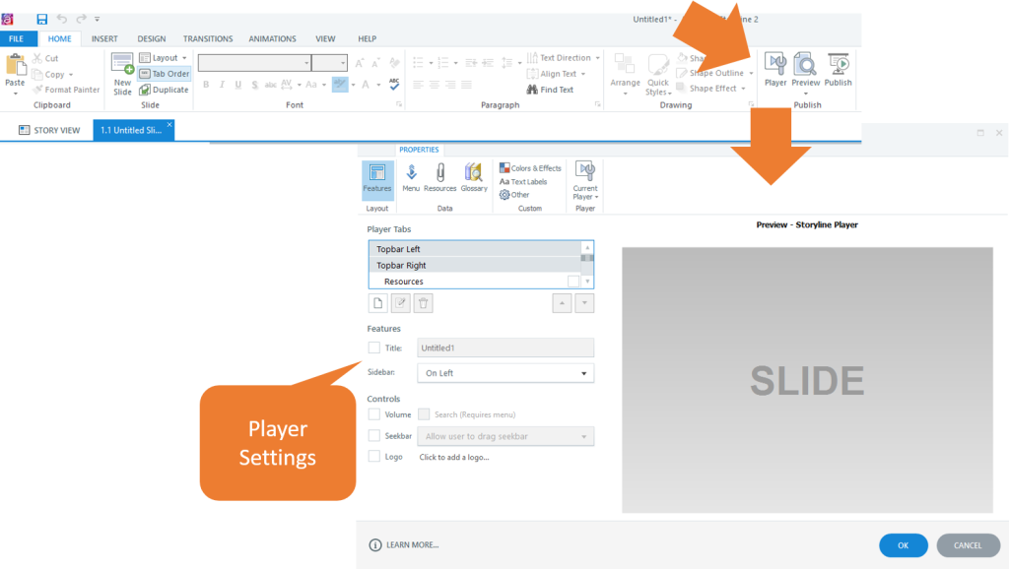
Task: Click the Redo arrow icon
Action: pyautogui.click(x=81, y=19)
